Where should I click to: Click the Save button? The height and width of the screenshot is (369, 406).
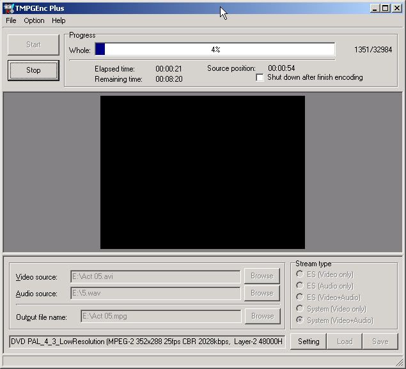pyautogui.click(x=380, y=342)
